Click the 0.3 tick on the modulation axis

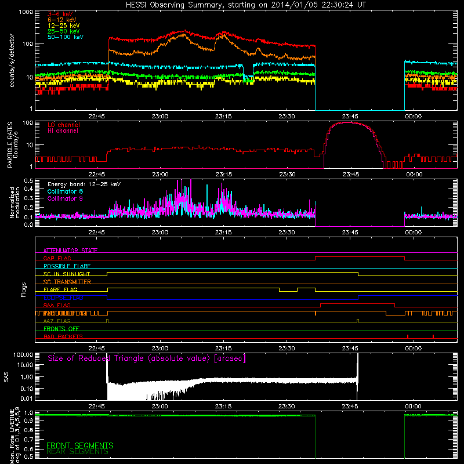28,198
